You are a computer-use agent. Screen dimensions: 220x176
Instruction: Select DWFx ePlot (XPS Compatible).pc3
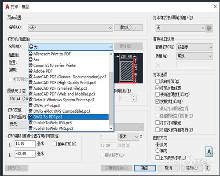click(69, 111)
